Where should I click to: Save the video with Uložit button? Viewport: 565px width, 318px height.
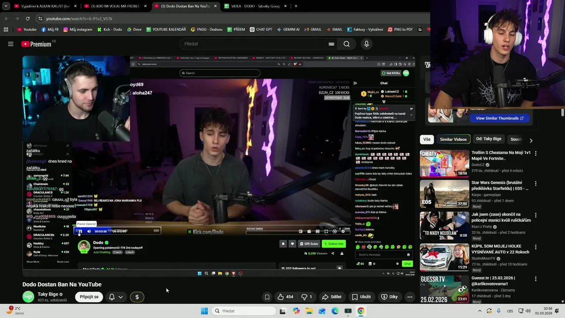click(361, 297)
